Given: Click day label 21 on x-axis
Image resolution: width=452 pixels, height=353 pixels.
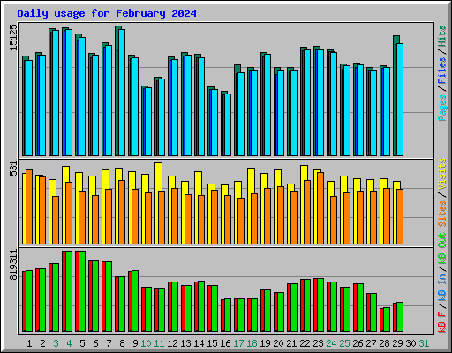Looking at the screenshot, I should coord(291,343).
